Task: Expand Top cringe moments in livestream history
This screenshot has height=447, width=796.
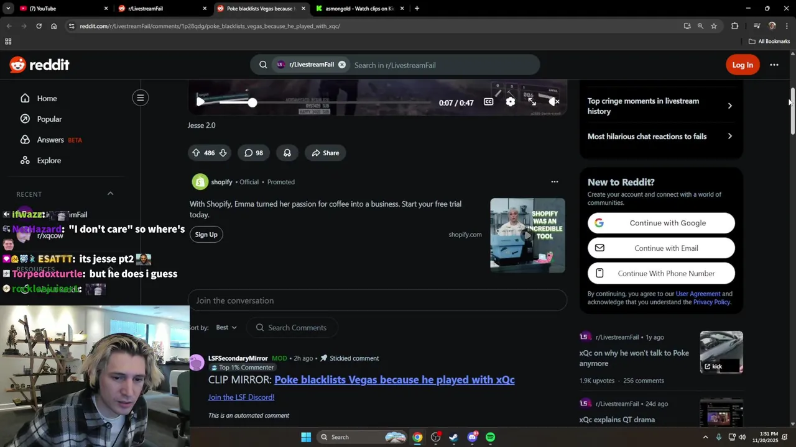Action: 661,106
